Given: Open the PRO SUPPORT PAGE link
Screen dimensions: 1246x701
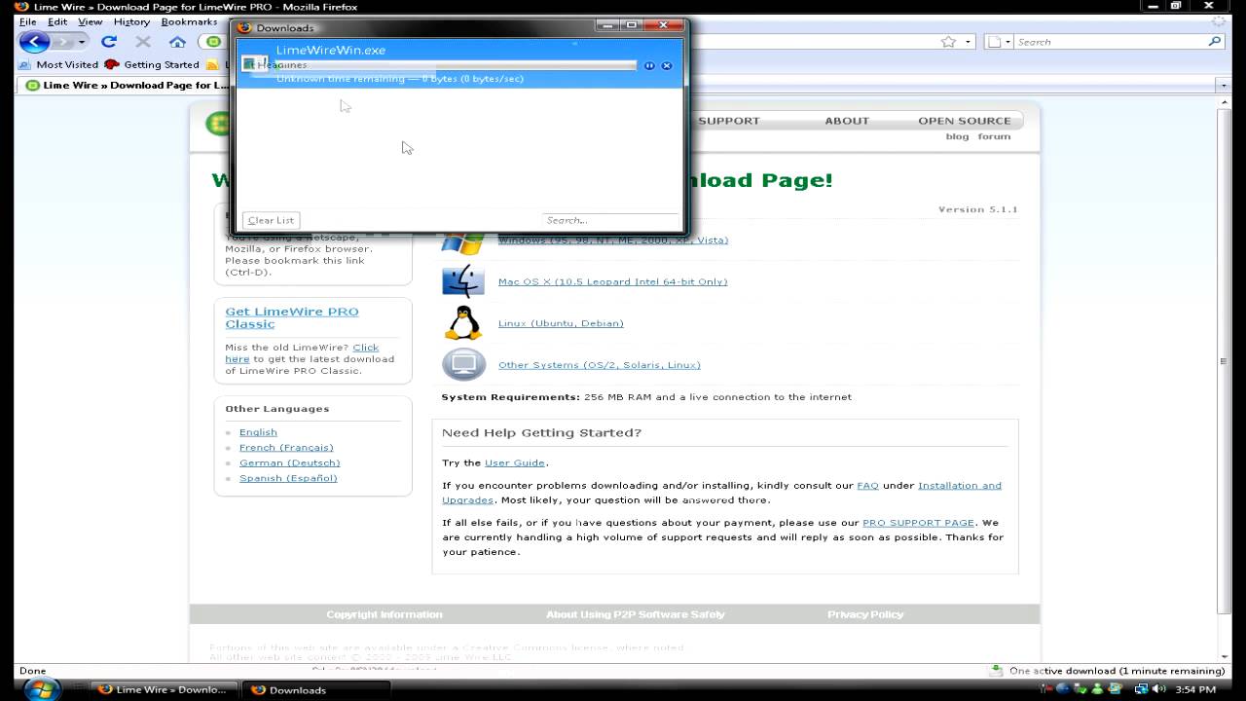Looking at the screenshot, I should pos(918,523).
